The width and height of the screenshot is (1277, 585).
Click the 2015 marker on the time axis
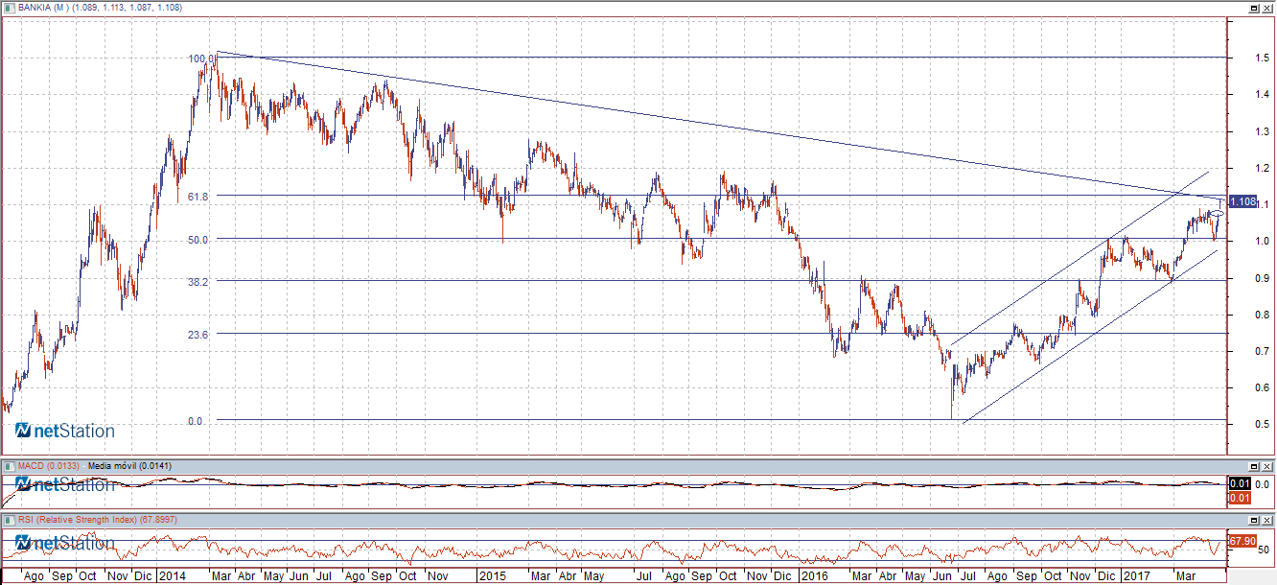click(x=492, y=576)
